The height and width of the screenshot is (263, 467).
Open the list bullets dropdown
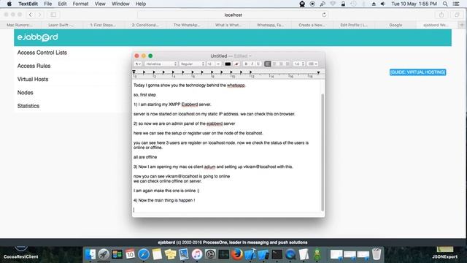click(312, 64)
